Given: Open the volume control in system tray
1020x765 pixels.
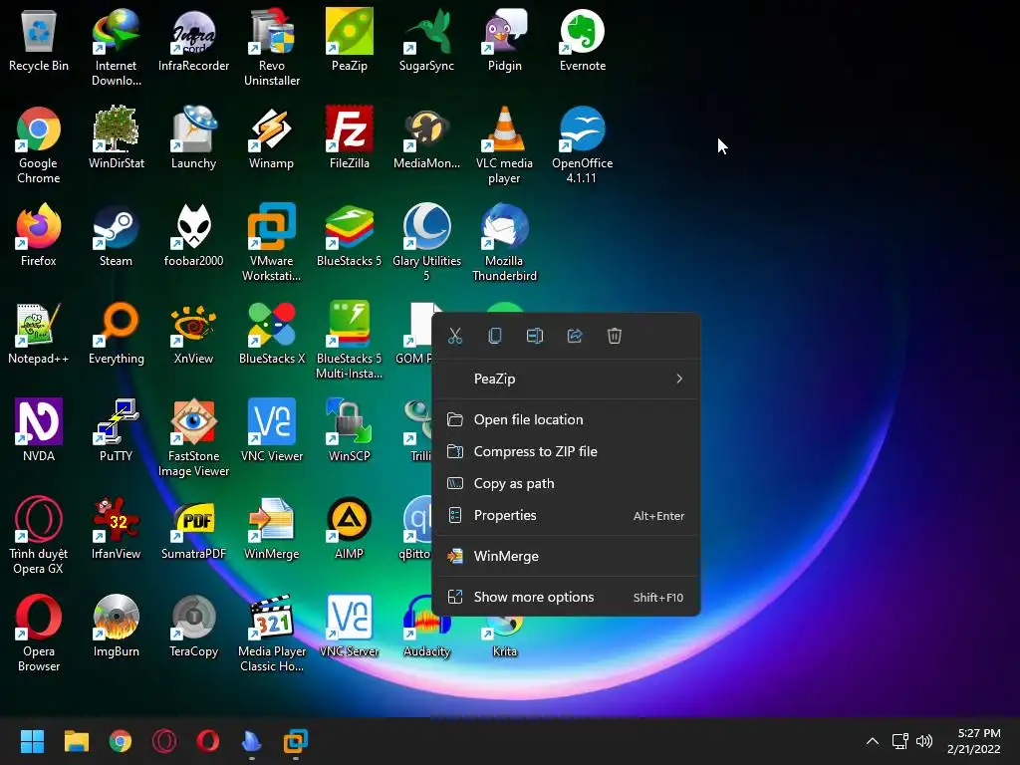Looking at the screenshot, I should tap(924, 741).
